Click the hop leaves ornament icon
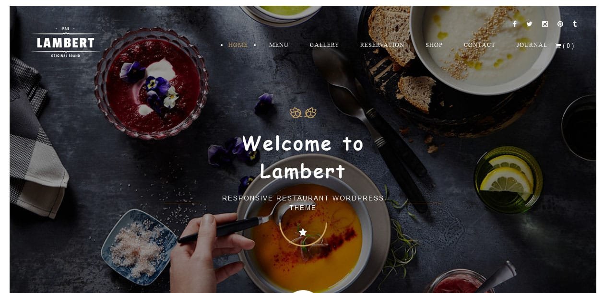The image size is (604, 293). (303, 113)
